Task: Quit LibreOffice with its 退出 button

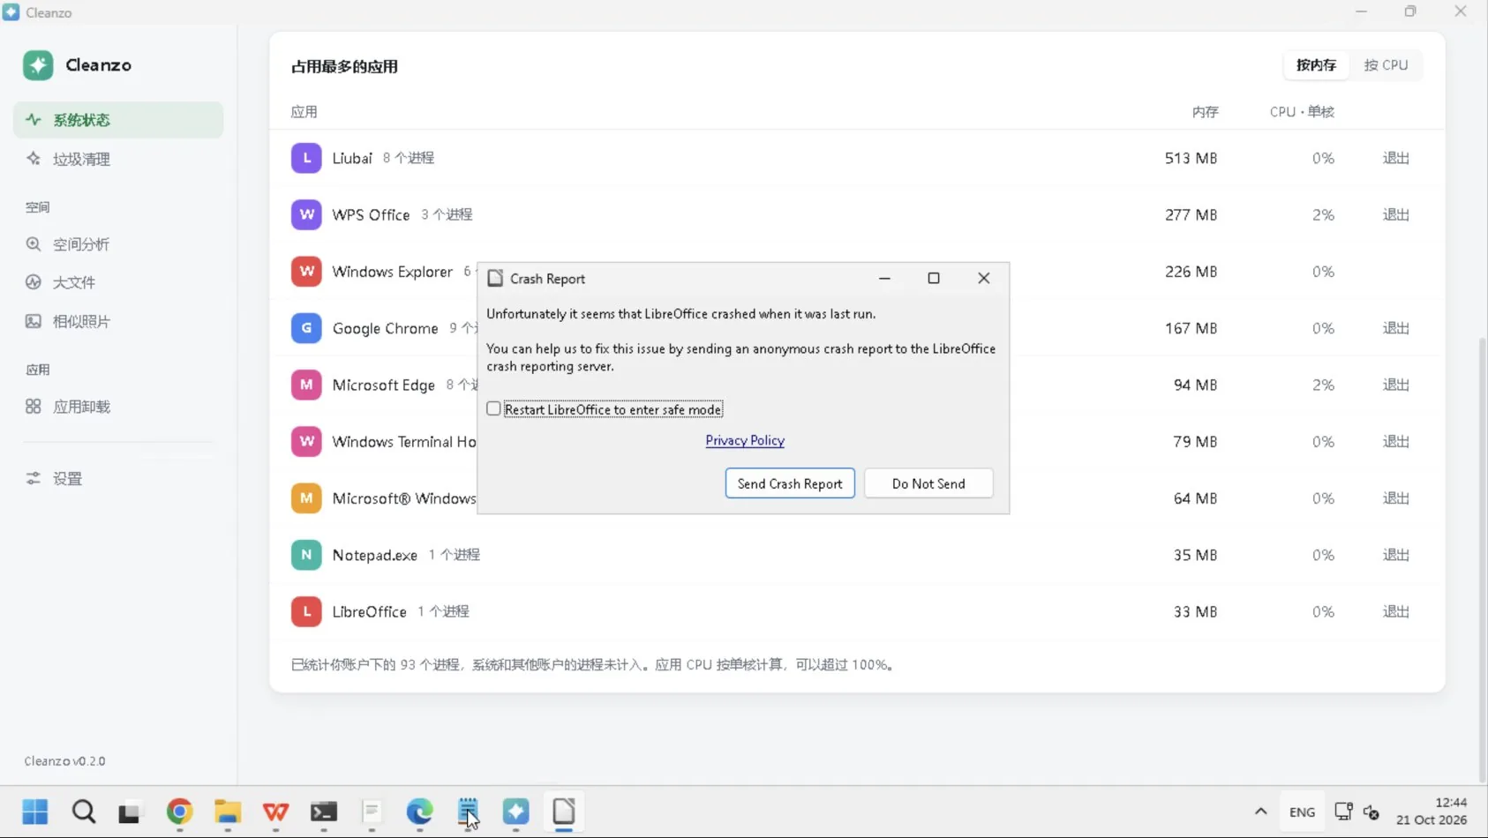Action: coord(1395,611)
